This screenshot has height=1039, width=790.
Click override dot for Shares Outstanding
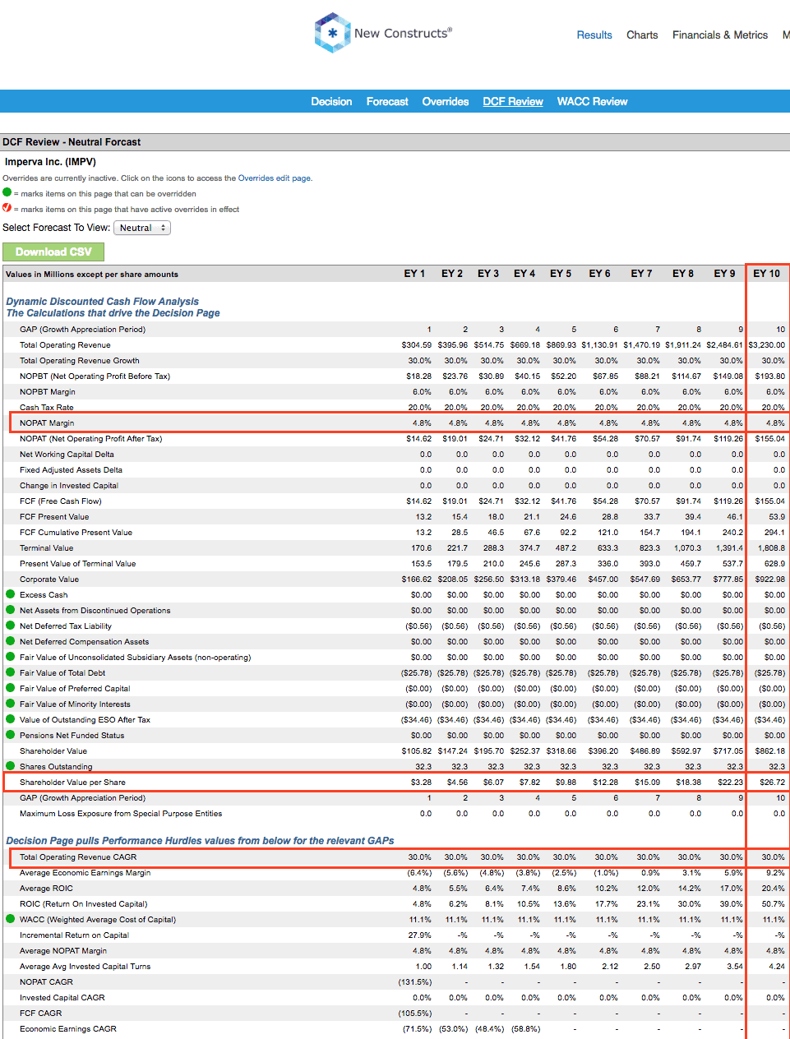11,765
